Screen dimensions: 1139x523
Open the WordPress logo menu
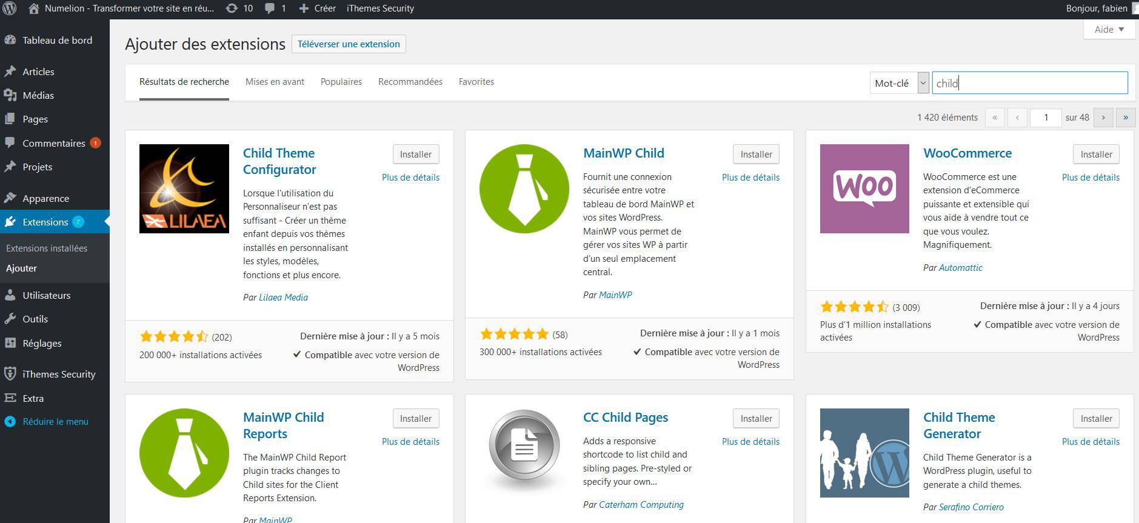(x=10, y=8)
